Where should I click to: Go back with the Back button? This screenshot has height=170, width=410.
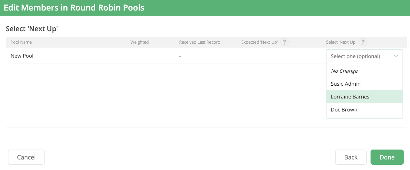[x=351, y=157]
